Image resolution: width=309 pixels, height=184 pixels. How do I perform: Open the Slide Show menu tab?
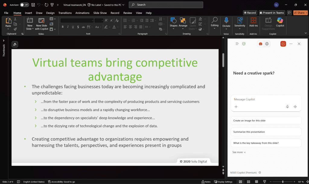coord(100,13)
